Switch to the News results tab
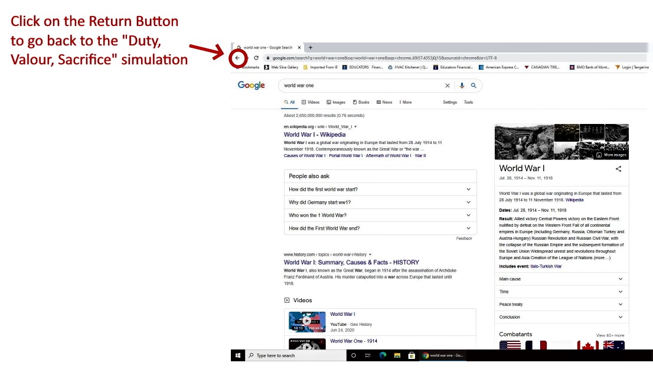The image size is (653, 379). [x=384, y=102]
